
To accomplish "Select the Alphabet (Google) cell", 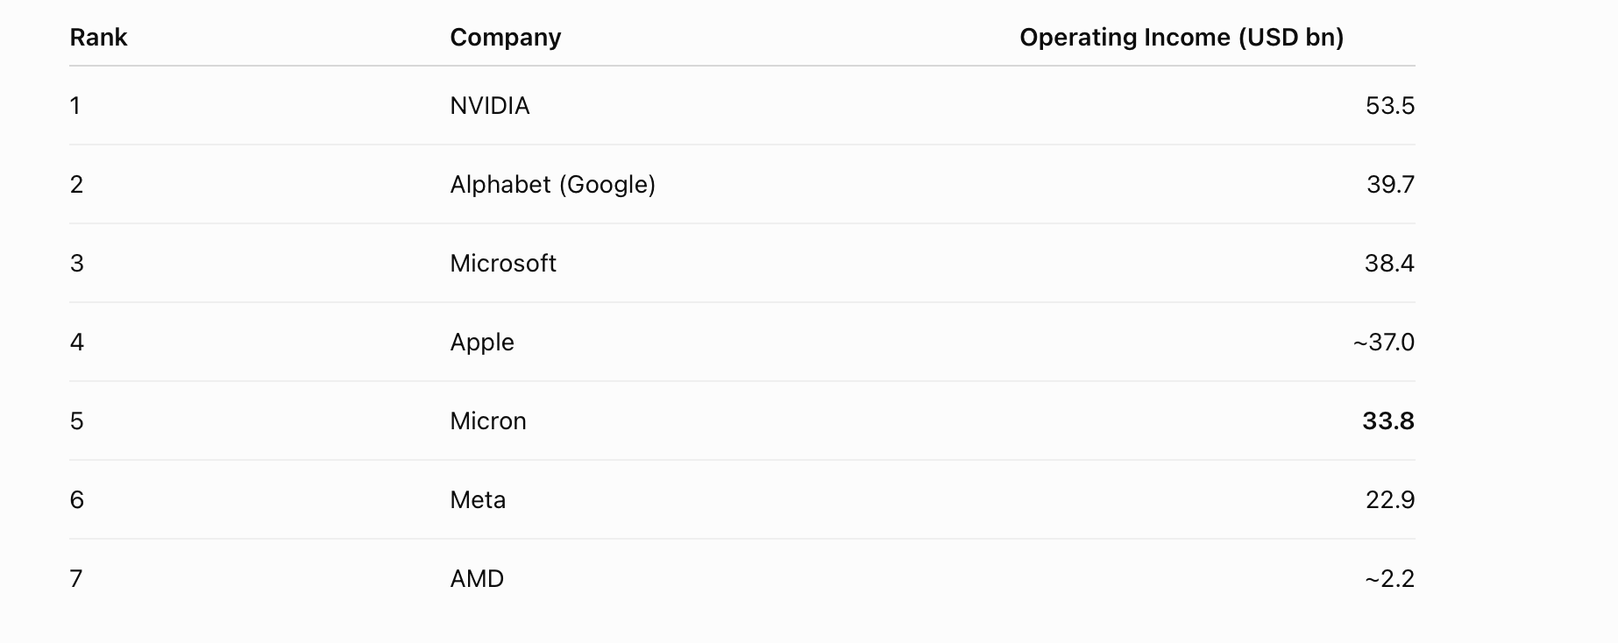I will click(x=553, y=185).
